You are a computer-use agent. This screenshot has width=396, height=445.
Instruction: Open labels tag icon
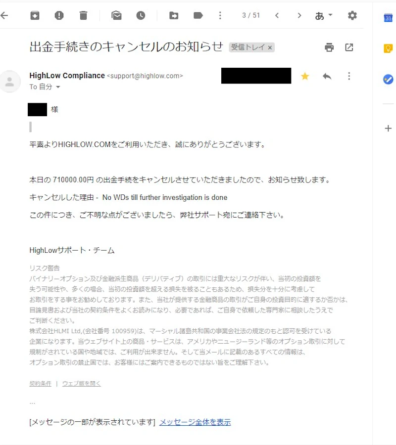[198, 15]
